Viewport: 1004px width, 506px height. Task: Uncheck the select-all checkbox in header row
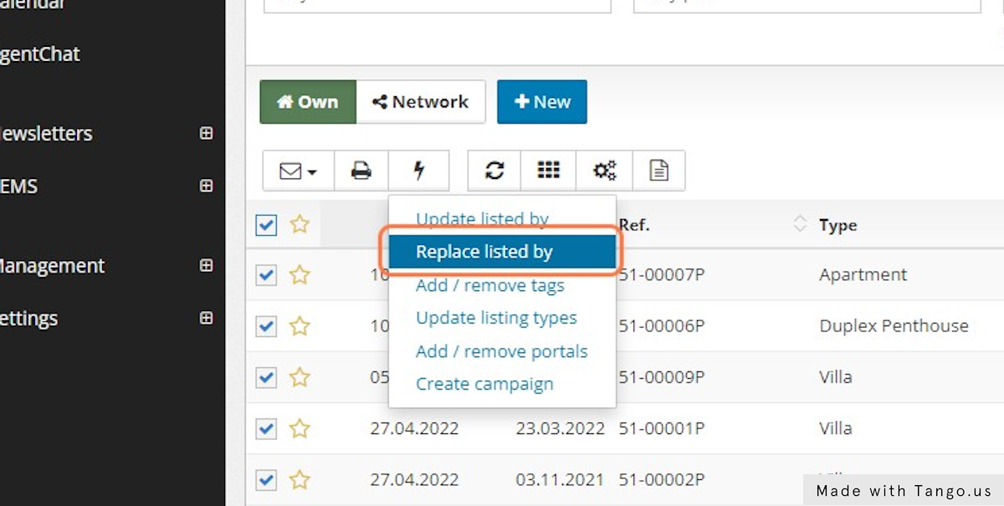[266, 225]
